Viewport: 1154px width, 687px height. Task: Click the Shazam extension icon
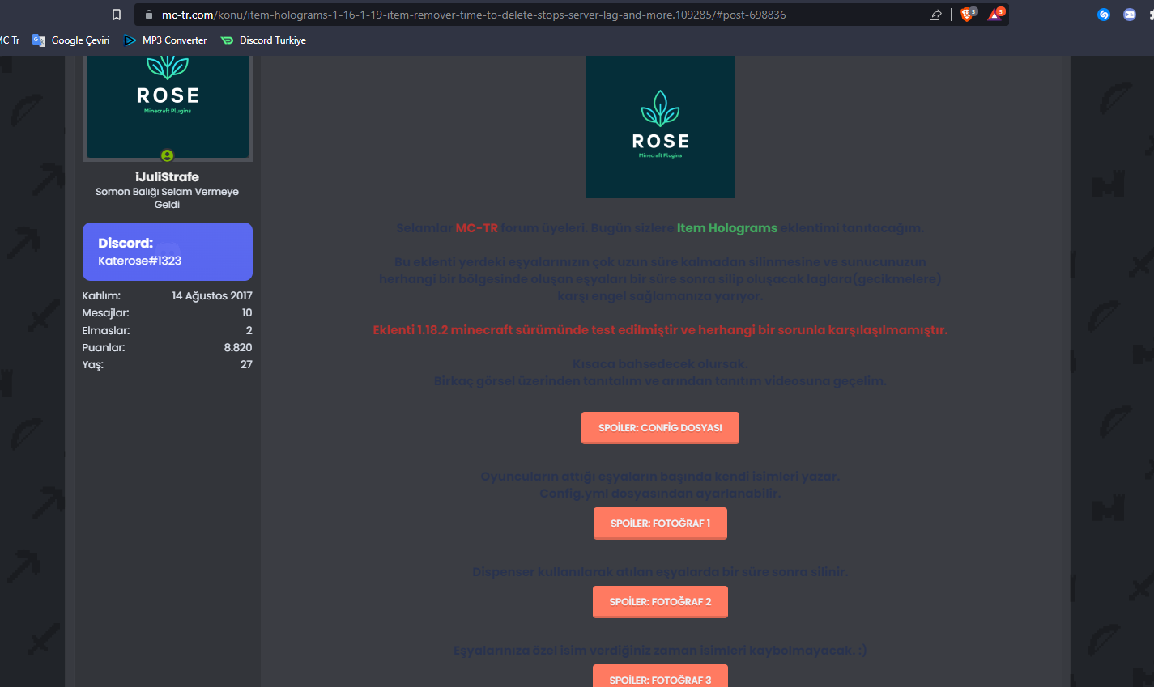[x=1103, y=15]
